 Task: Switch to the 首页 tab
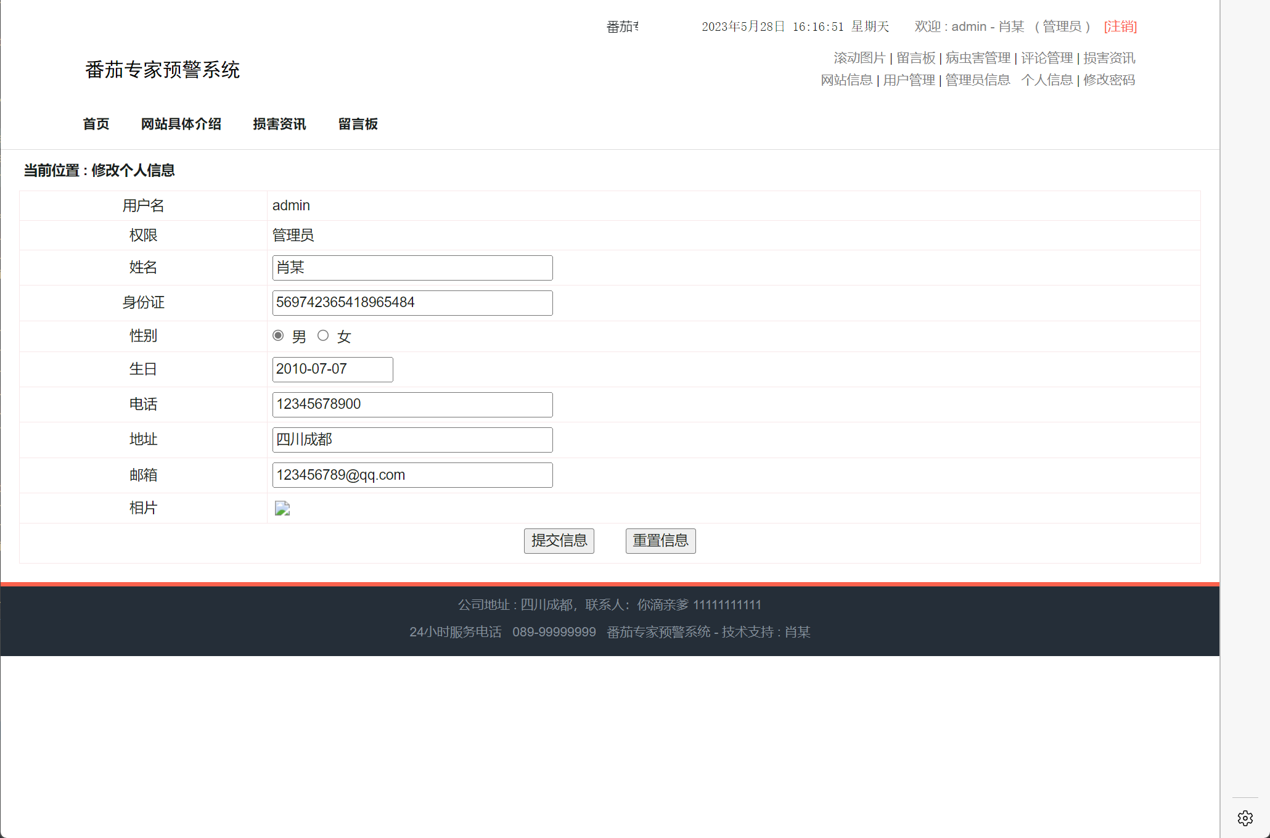pyautogui.click(x=96, y=124)
